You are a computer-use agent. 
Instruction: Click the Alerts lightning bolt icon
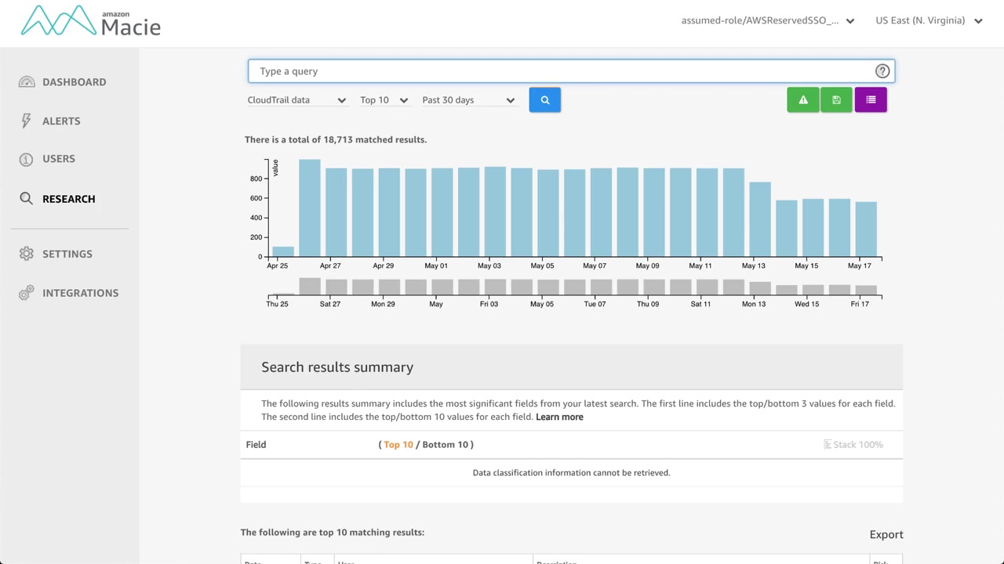tap(27, 121)
